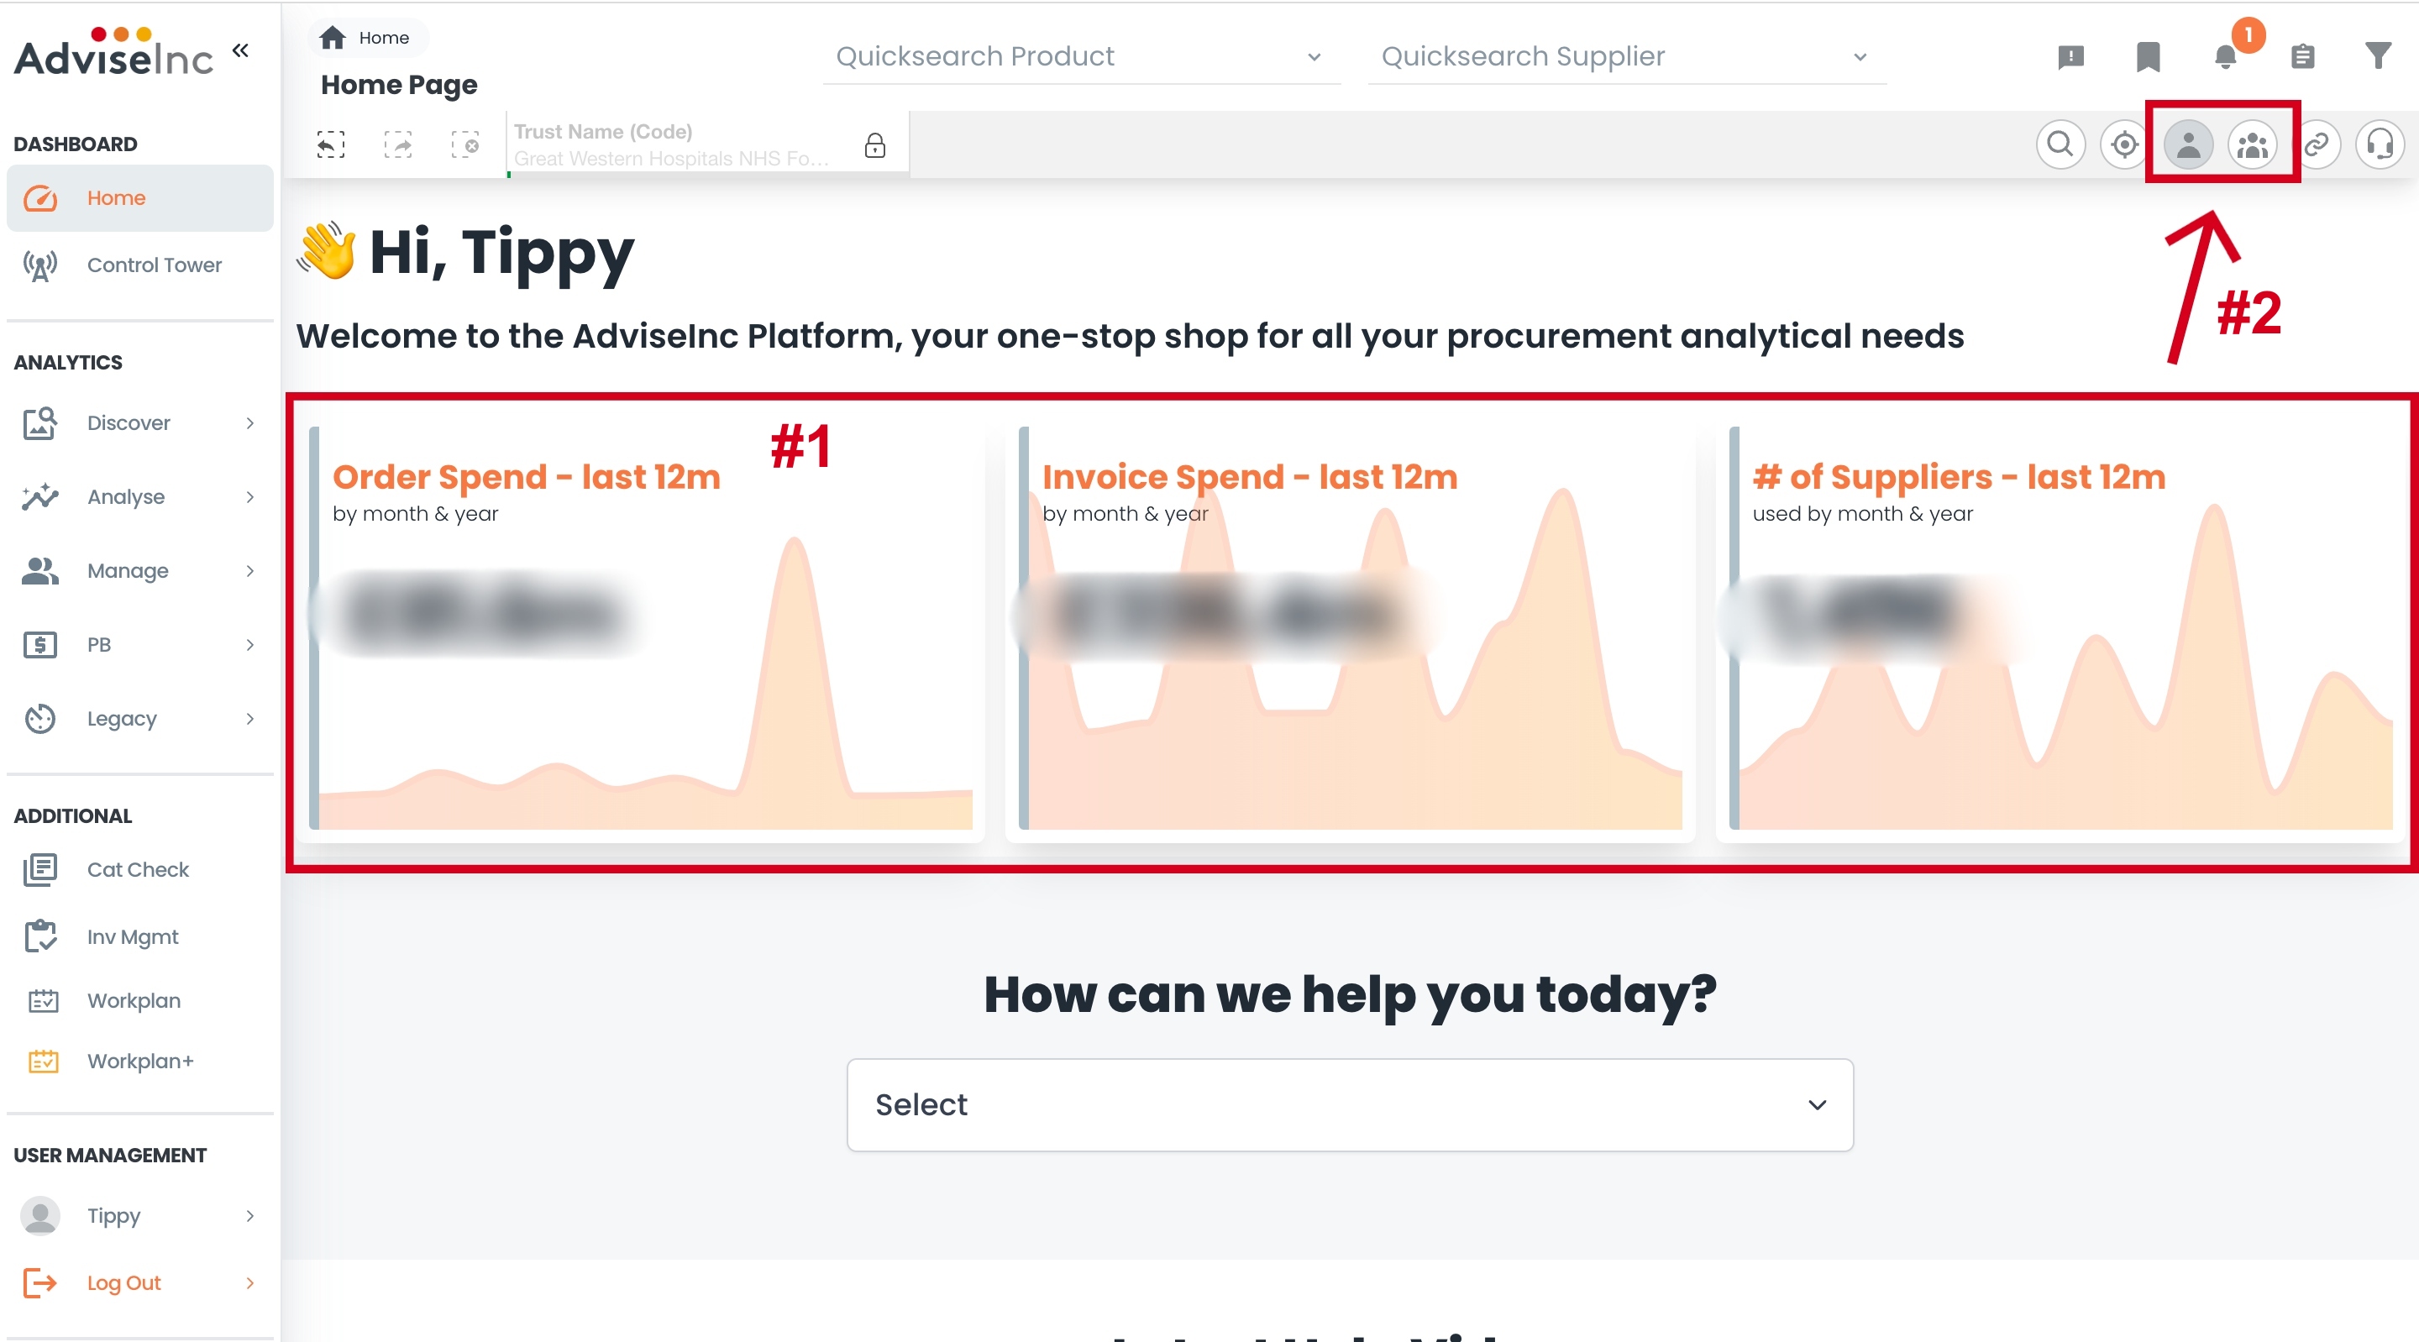Toggle the group users view icon
2419x1342 pixels.
[2252, 144]
